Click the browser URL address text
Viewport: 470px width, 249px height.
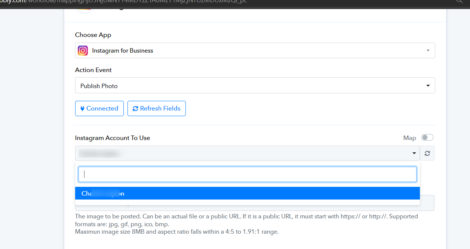pyautogui.click(x=123, y=1)
